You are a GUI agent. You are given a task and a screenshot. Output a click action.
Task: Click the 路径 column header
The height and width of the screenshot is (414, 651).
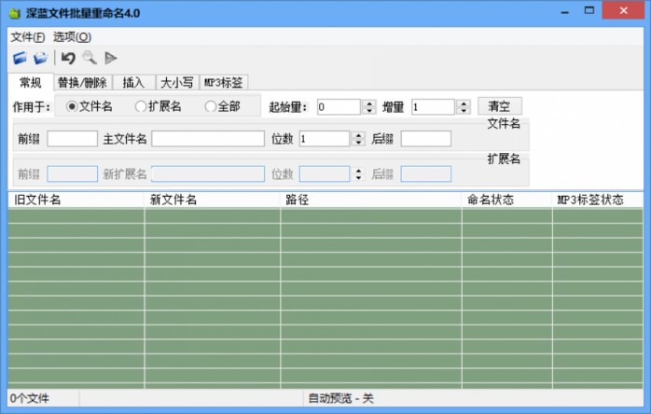pyautogui.click(x=371, y=200)
